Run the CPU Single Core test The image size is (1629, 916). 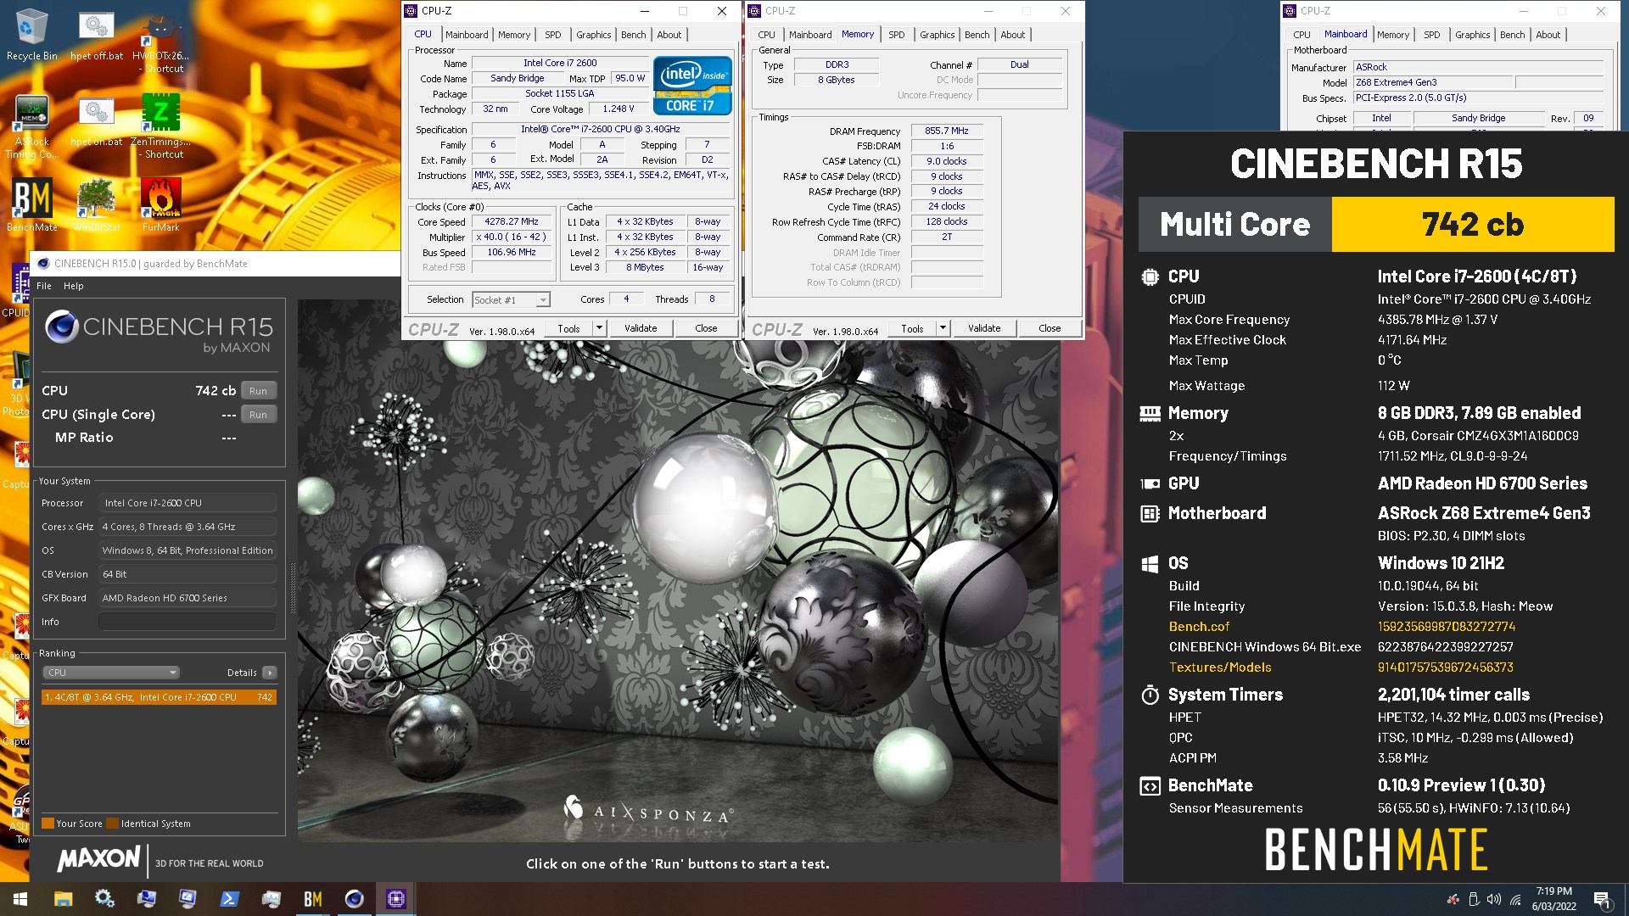[259, 415]
